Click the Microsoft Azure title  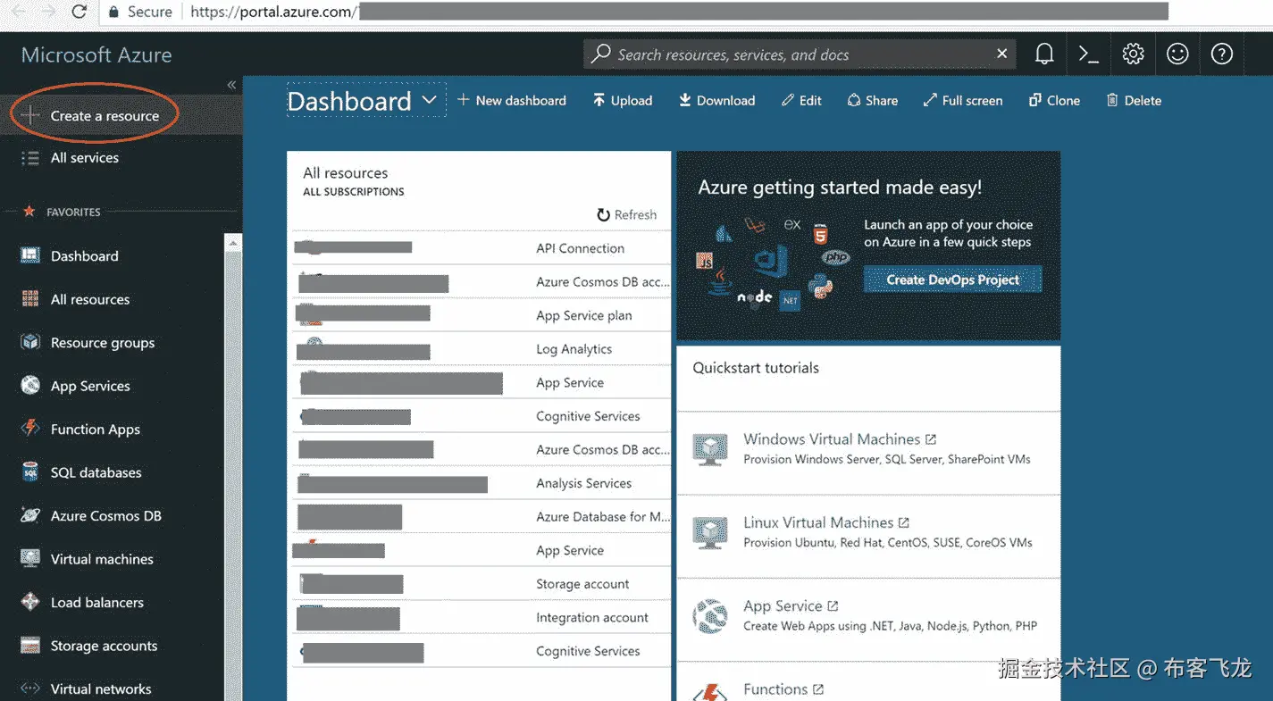point(96,54)
